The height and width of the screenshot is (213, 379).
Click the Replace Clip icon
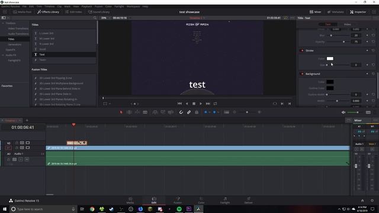(x=171, y=112)
